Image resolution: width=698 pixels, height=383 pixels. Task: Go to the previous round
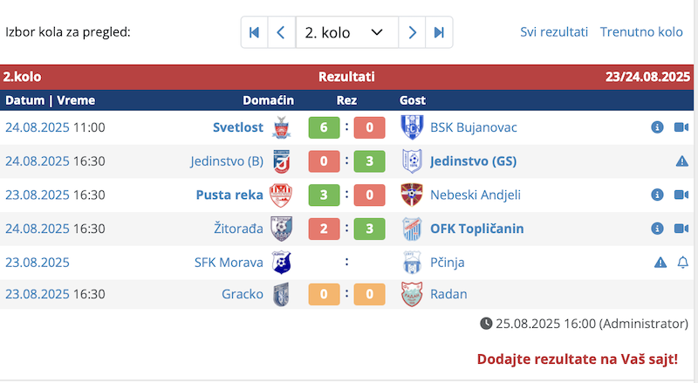[281, 32]
